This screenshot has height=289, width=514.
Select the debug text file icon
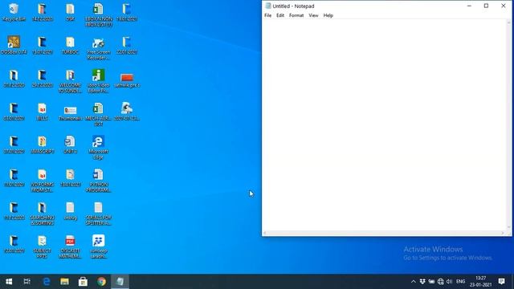click(x=70, y=210)
